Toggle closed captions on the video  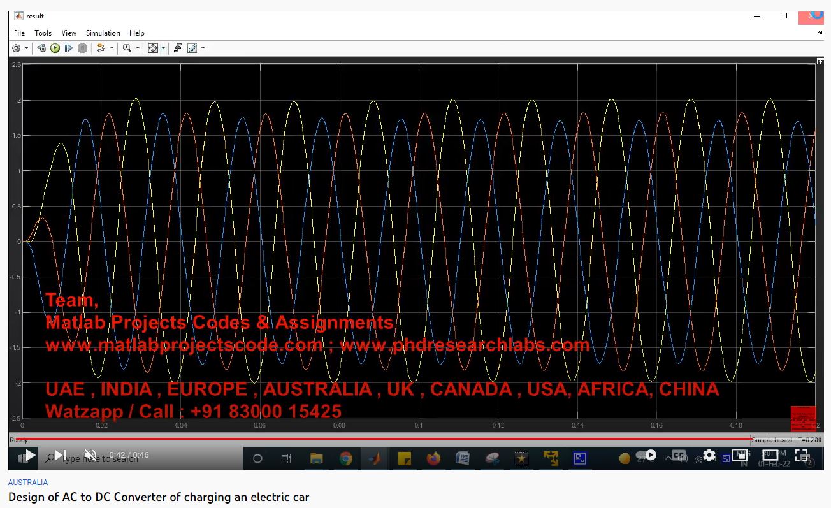click(x=679, y=455)
